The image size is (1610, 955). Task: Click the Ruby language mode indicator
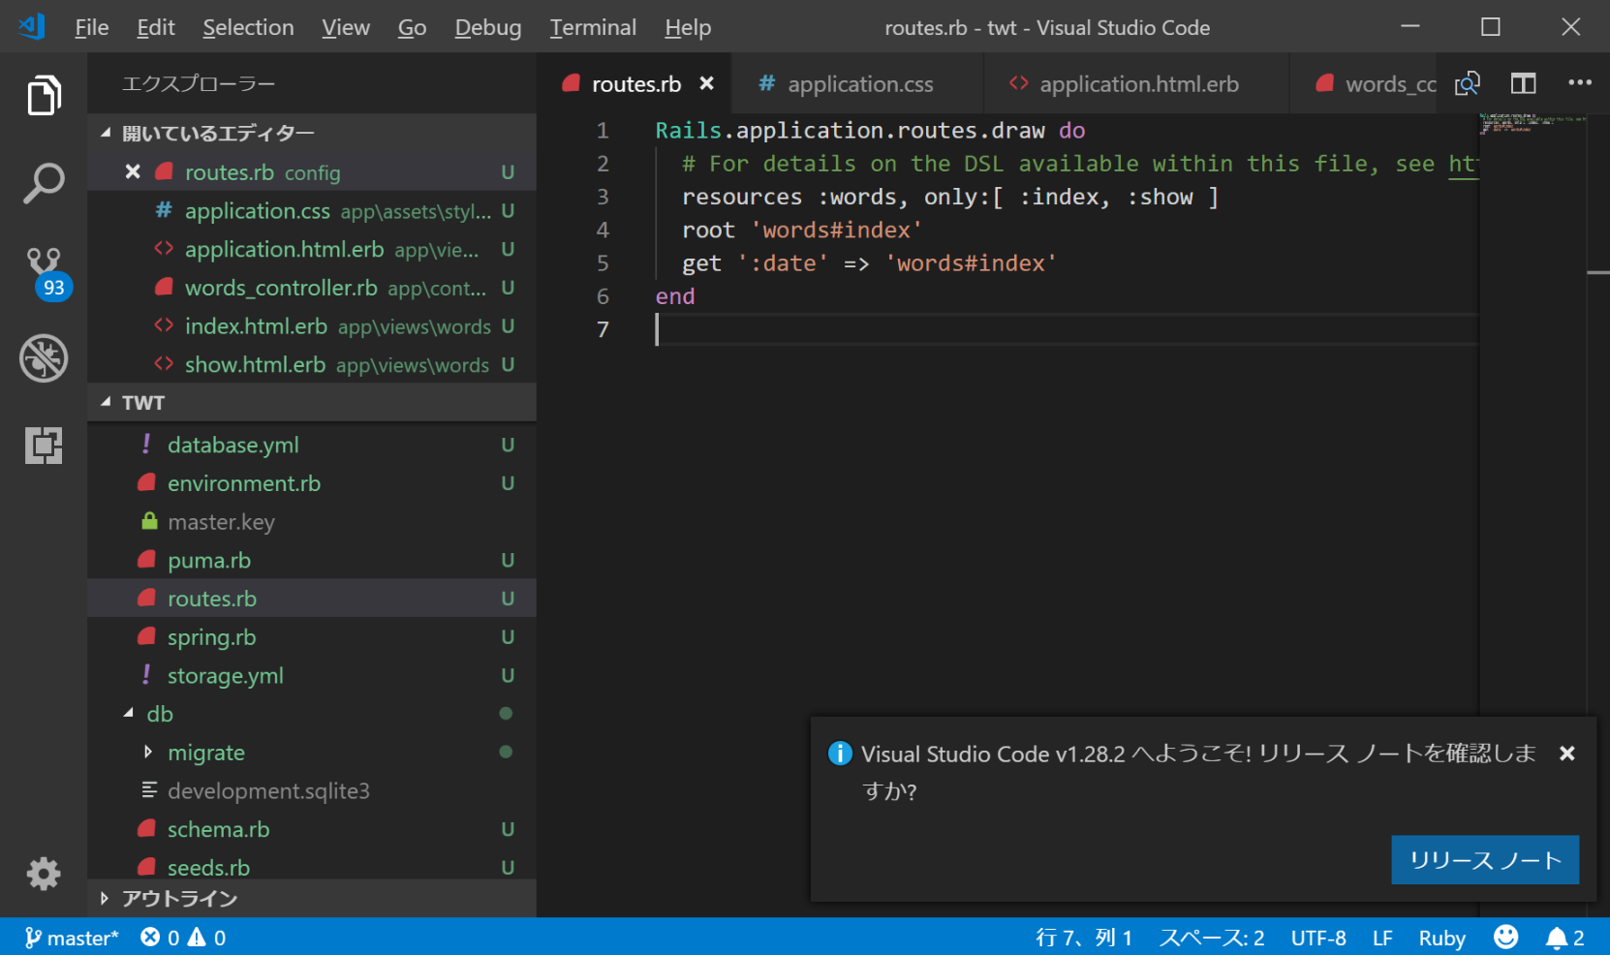(x=1441, y=938)
